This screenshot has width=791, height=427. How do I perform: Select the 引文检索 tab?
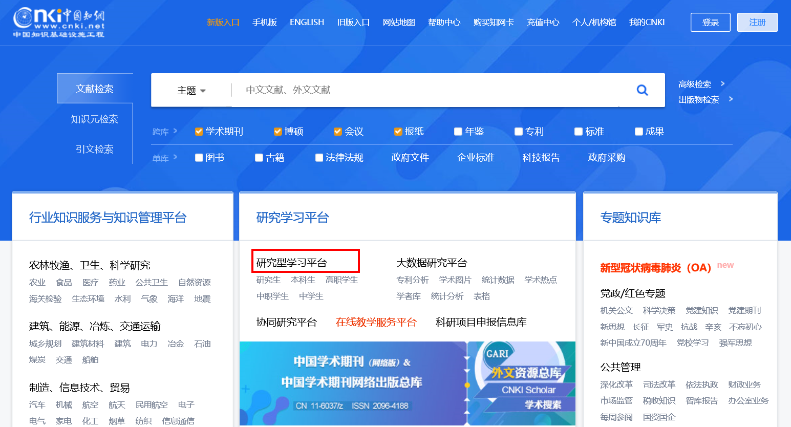click(95, 149)
